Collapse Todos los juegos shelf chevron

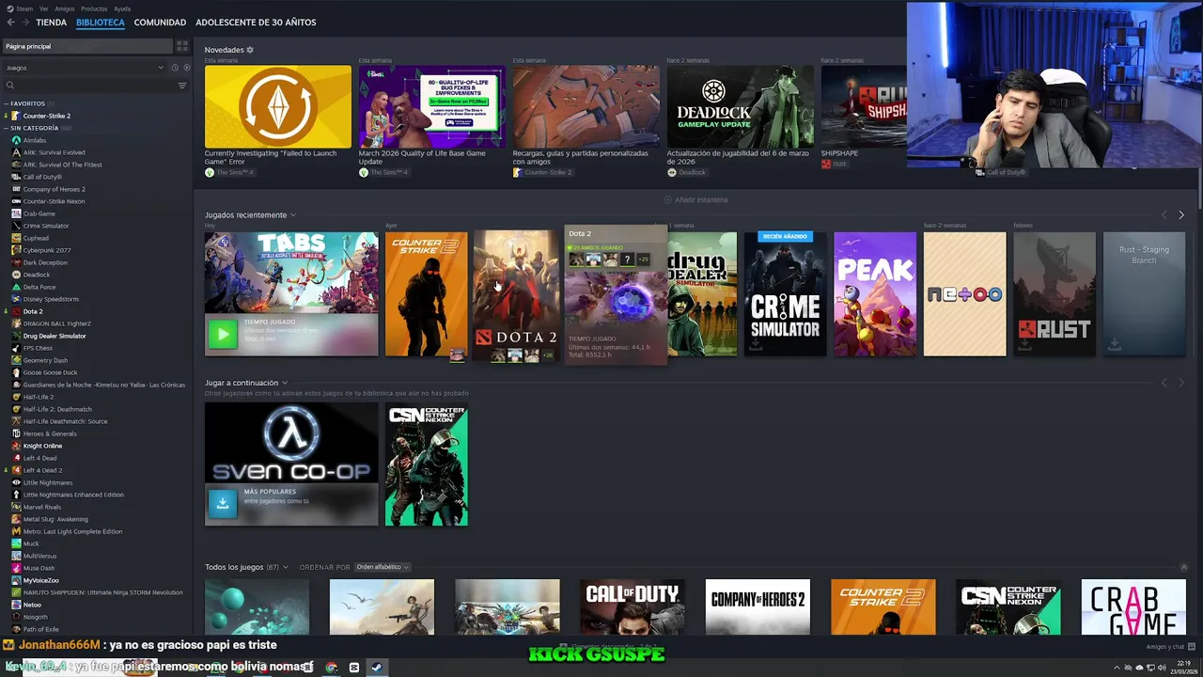[1183, 567]
